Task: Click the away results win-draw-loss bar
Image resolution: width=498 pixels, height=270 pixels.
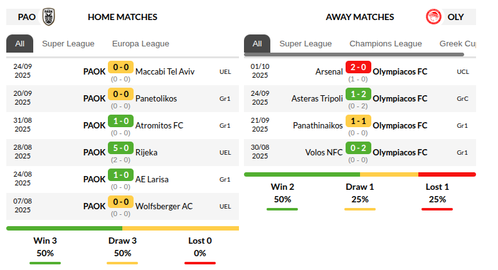Action: coord(359,175)
